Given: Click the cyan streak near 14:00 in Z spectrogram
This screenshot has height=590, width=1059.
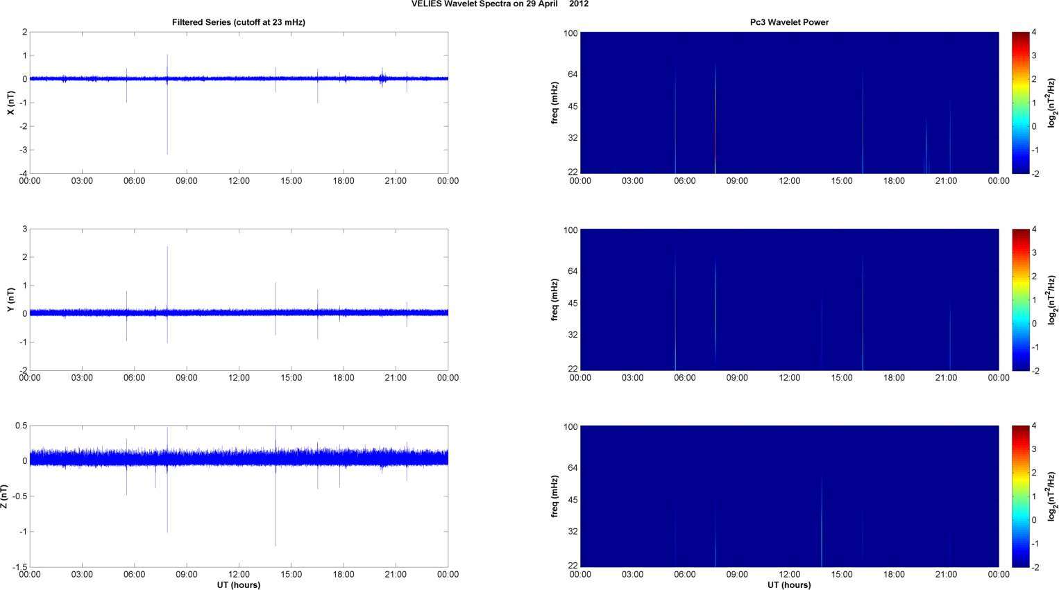Looking at the screenshot, I should [822, 520].
